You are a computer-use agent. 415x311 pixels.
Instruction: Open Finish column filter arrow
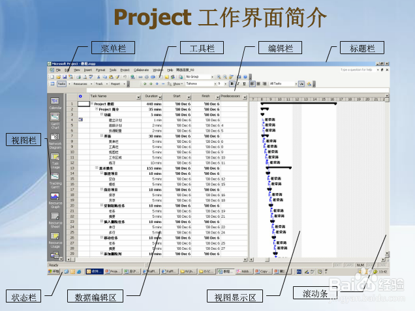217,97
